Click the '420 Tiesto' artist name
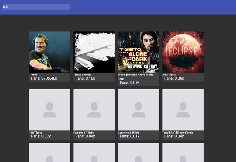 [35, 133]
